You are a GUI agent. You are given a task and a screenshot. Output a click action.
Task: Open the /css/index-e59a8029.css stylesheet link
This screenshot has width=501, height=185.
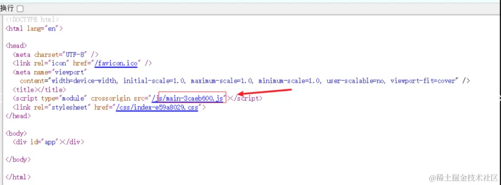156,108
